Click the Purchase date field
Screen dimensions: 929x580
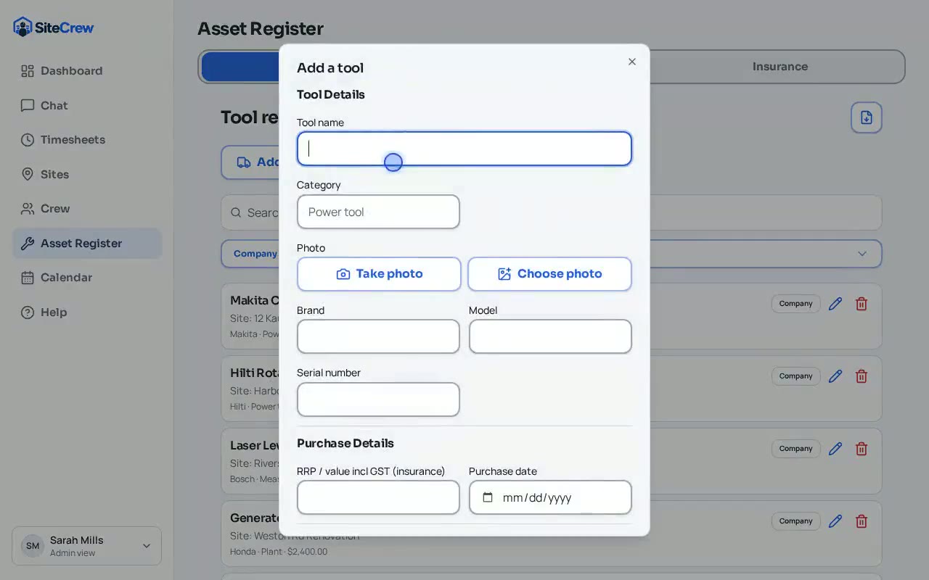click(x=550, y=497)
